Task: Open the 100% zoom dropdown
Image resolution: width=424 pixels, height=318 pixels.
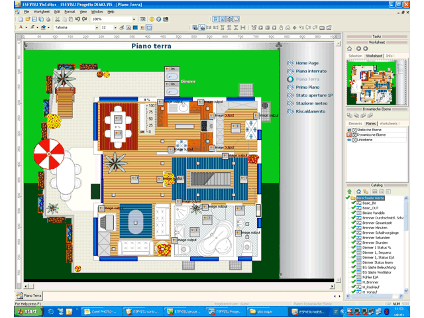Action: coord(134,19)
